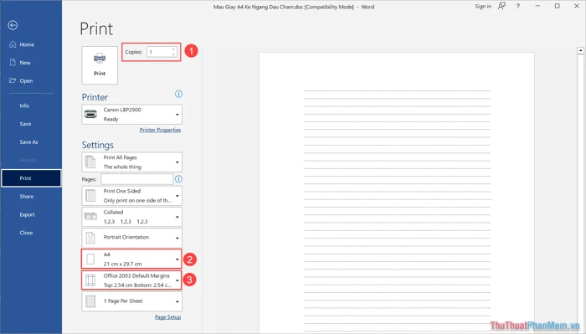Viewport: 586px width, 334px height.
Task: Go back using the circular arrow icon
Action: point(13,25)
